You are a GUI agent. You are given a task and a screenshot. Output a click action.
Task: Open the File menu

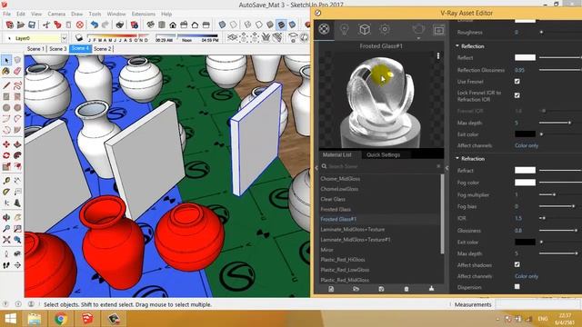(7, 14)
